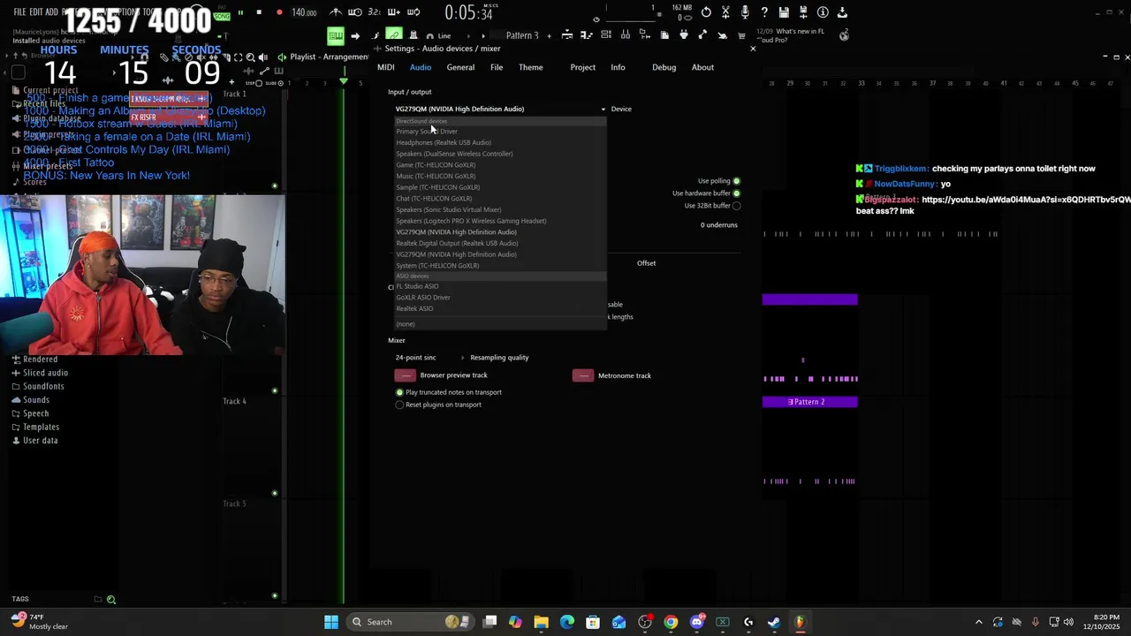This screenshot has height=636, width=1131.
Task: Toggle the Use hardware buffer option
Action: (736, 193)
